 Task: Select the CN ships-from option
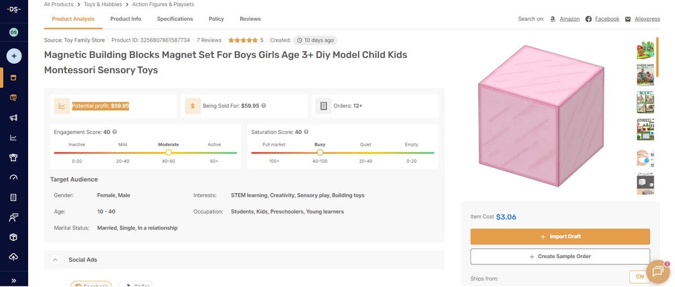(640, 277)
